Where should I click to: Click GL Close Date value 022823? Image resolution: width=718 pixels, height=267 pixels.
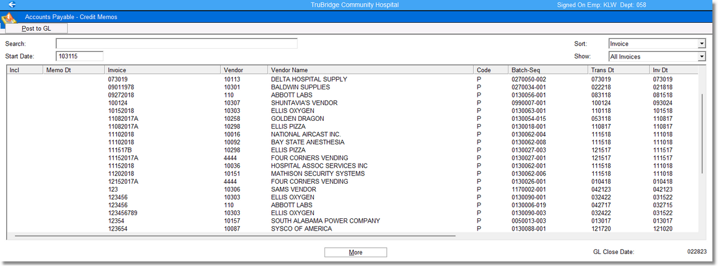coord(697,252)
